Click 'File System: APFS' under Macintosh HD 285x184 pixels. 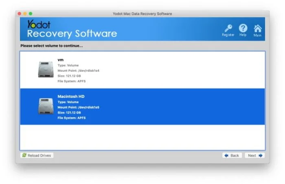[71, 118]
